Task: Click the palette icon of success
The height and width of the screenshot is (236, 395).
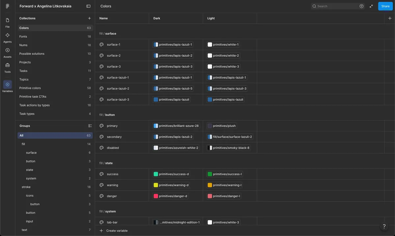Action: pyautogui.click(x=101, y=174)
